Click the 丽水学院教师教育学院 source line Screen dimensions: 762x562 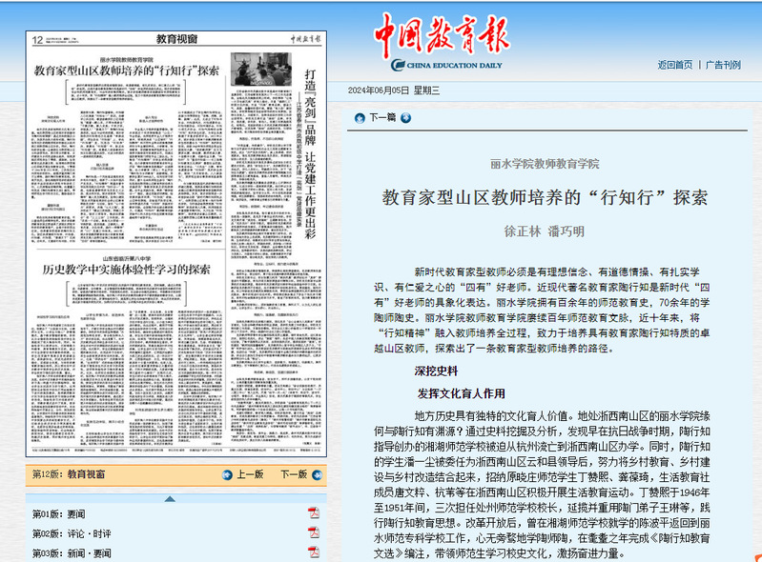coord(545,164)
